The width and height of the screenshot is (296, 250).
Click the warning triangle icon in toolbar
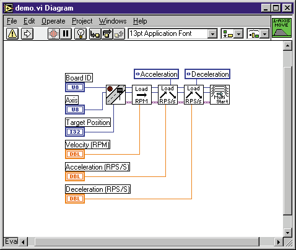pyautogui.click(x=12, y=33)
